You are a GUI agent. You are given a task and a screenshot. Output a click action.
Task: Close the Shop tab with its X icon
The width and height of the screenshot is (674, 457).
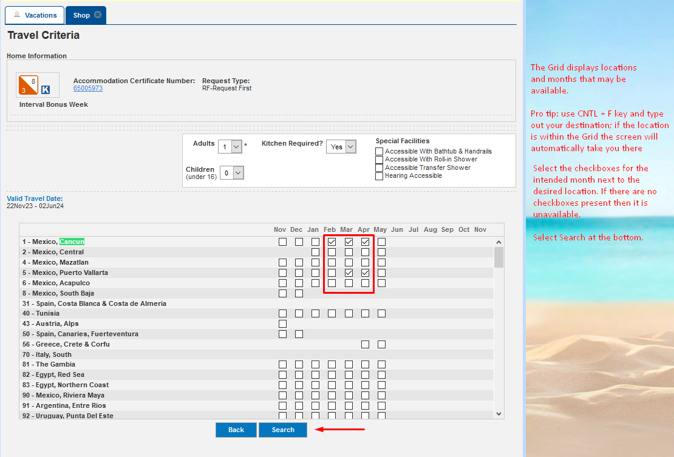pos(98,15)
